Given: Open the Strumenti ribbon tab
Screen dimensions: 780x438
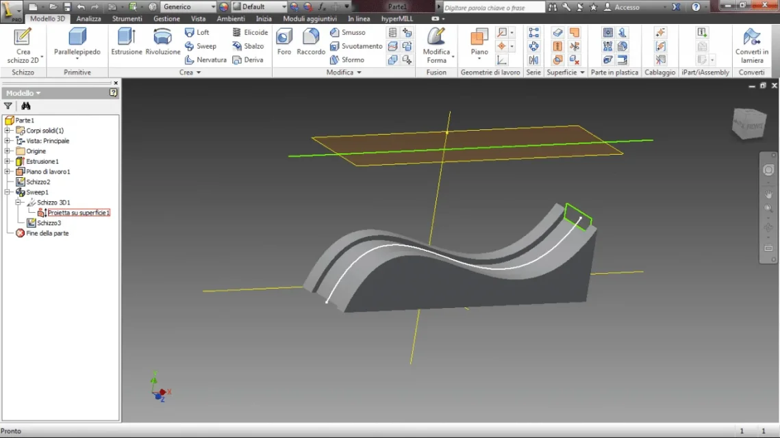Looking at the screenshot, I should 127,18.
